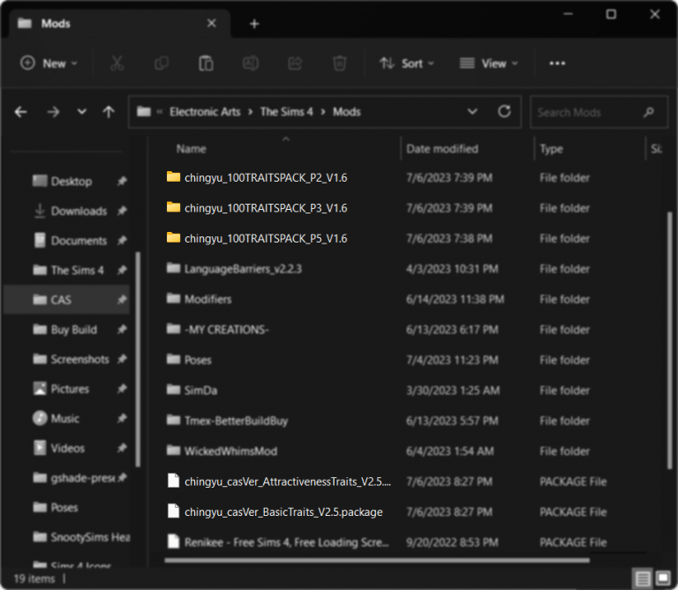The image size is (678, 590).
Task: Switch to details view in status bar
Action: pyautogui.click(x=642, y=579)
